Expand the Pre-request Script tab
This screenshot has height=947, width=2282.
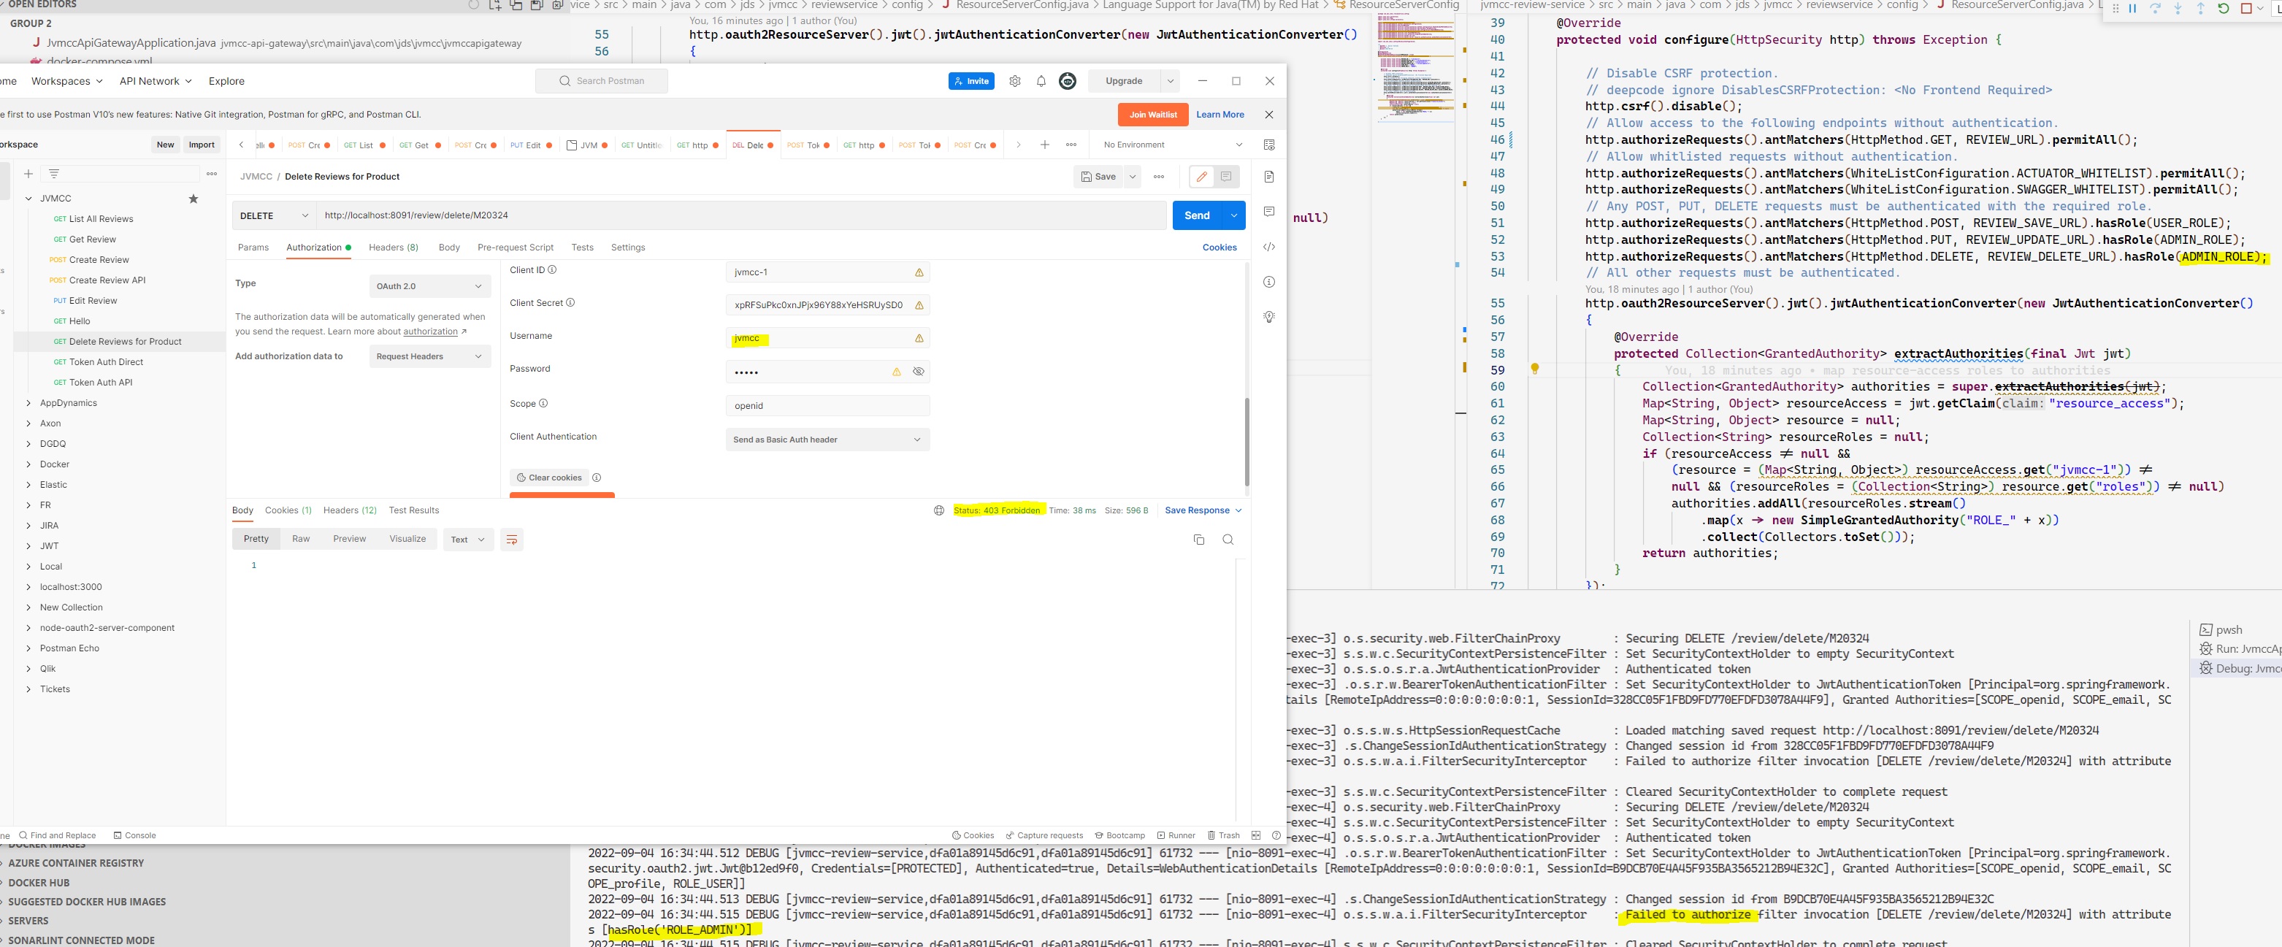click(516, 246)
